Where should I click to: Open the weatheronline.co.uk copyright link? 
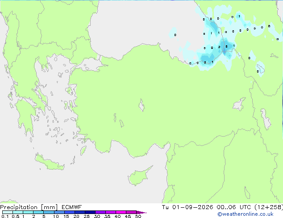(x=246, y=214)
